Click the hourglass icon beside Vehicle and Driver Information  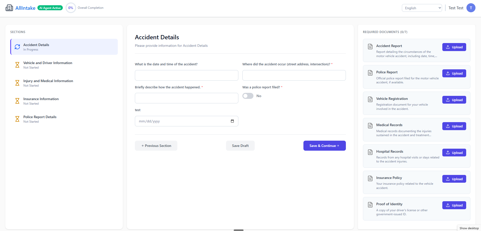coord(17,65)
